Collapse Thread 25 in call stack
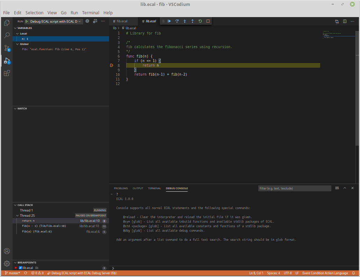360x277 pixels. (x=17, y=216)
